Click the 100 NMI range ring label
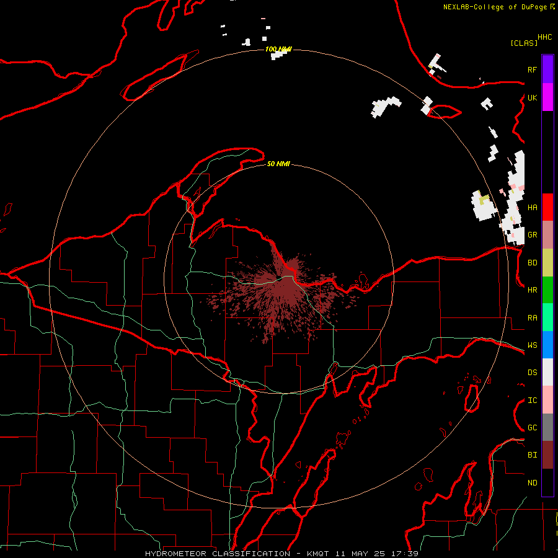Image resolution: width=558 pixels, height=558 pixels. pyautogui.click(x=278, y=49)
